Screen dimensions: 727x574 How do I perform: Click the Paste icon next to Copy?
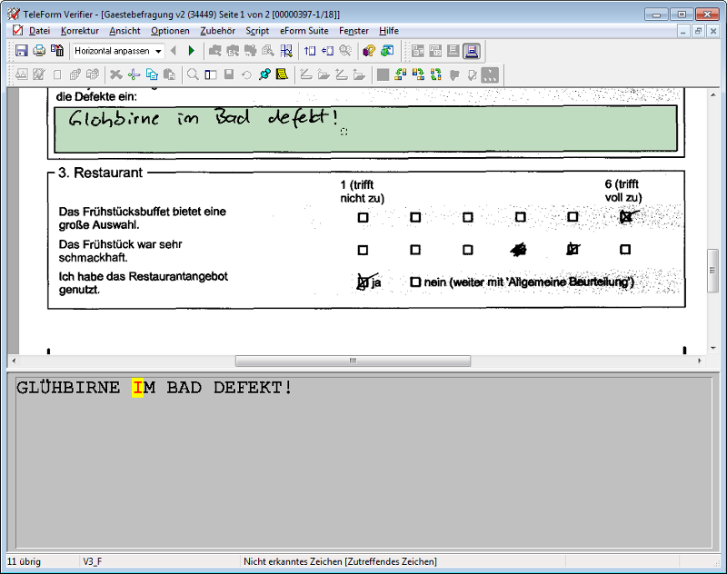[x=168, y=74]
